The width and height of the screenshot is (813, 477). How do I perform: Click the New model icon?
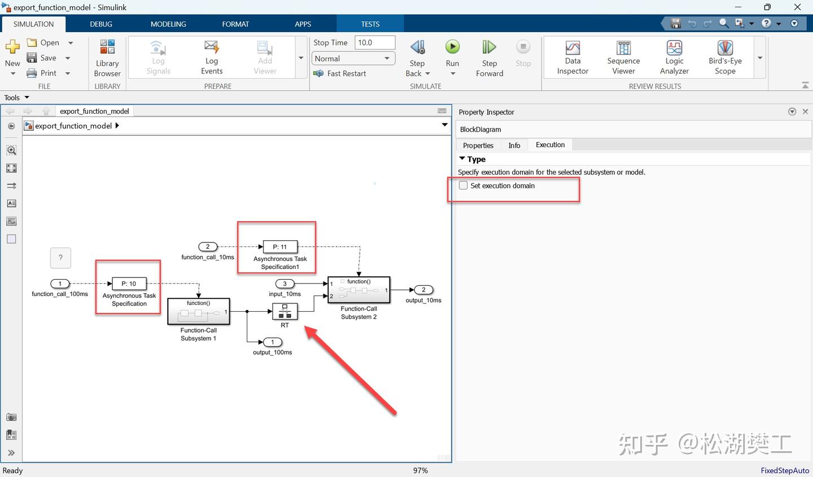(x=12, y=47)
